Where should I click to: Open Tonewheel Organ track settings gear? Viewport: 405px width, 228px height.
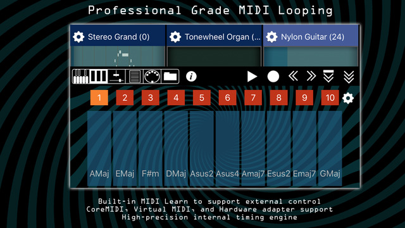click(x=175, y=37)
